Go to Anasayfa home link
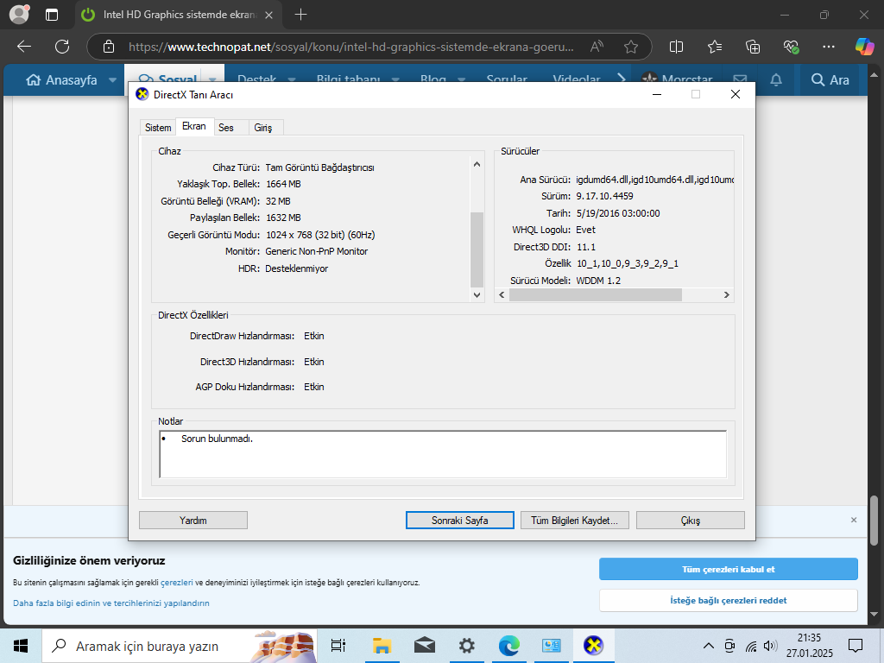 pos(61,80)
